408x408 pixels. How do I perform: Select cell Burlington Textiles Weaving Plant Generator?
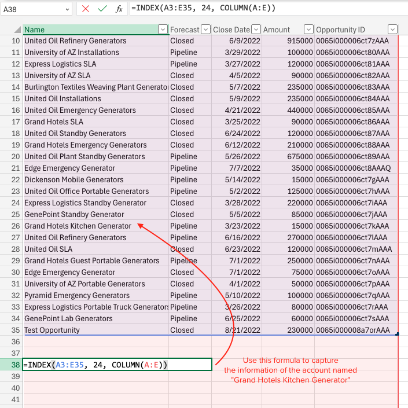95,87
